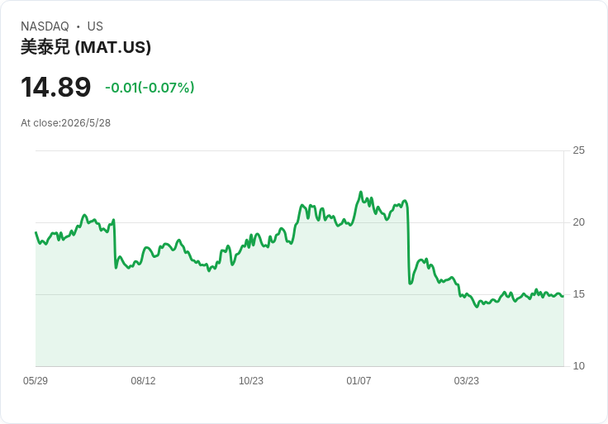The width and height of the screenshot is (608, 424).
Task: Click the 14.89 current price
Action: pos(56,87)
